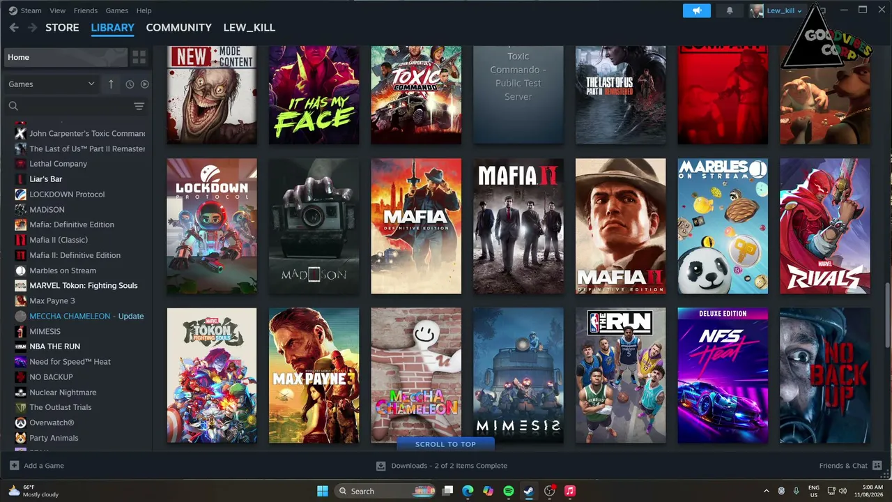Screen dimensions: 892x502
Task: Open the Games menu
Action: 116,10
